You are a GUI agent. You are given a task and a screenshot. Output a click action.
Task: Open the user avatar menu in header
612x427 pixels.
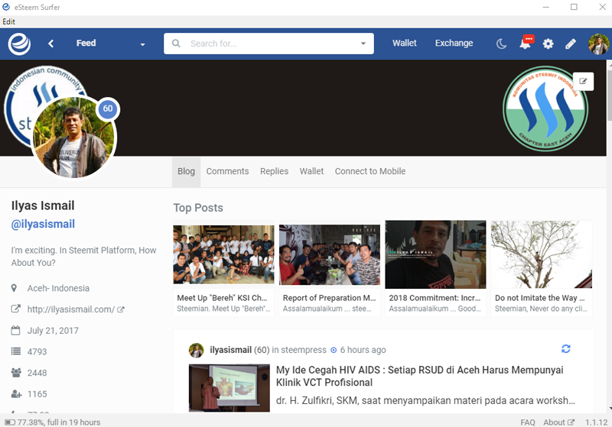point(599,44)
